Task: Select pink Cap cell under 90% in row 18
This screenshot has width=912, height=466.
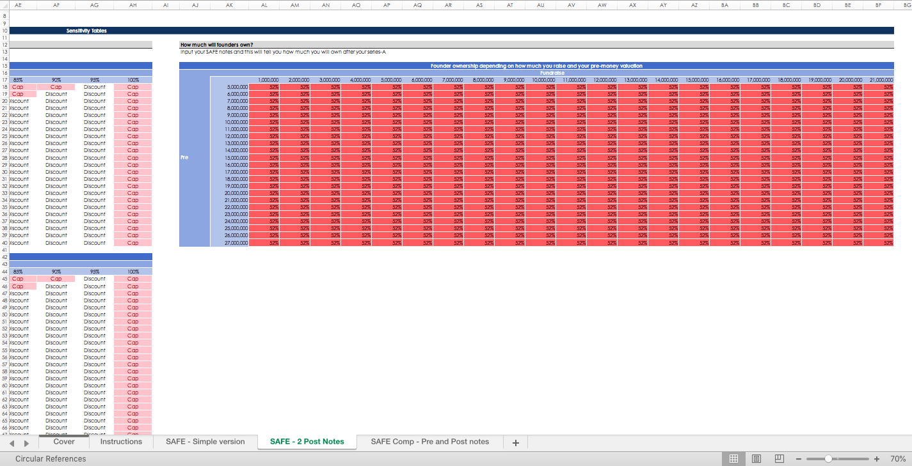Action: [56, 87]
